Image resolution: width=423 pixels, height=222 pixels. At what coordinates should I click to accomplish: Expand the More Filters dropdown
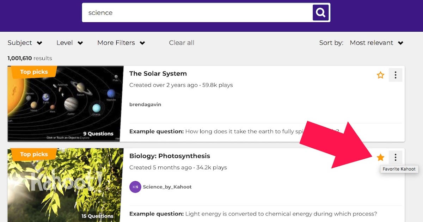pos(121,43)
